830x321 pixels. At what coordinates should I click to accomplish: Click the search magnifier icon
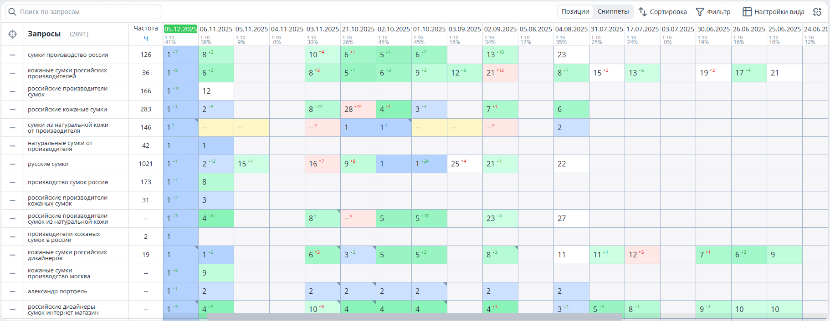pos(12,12)
